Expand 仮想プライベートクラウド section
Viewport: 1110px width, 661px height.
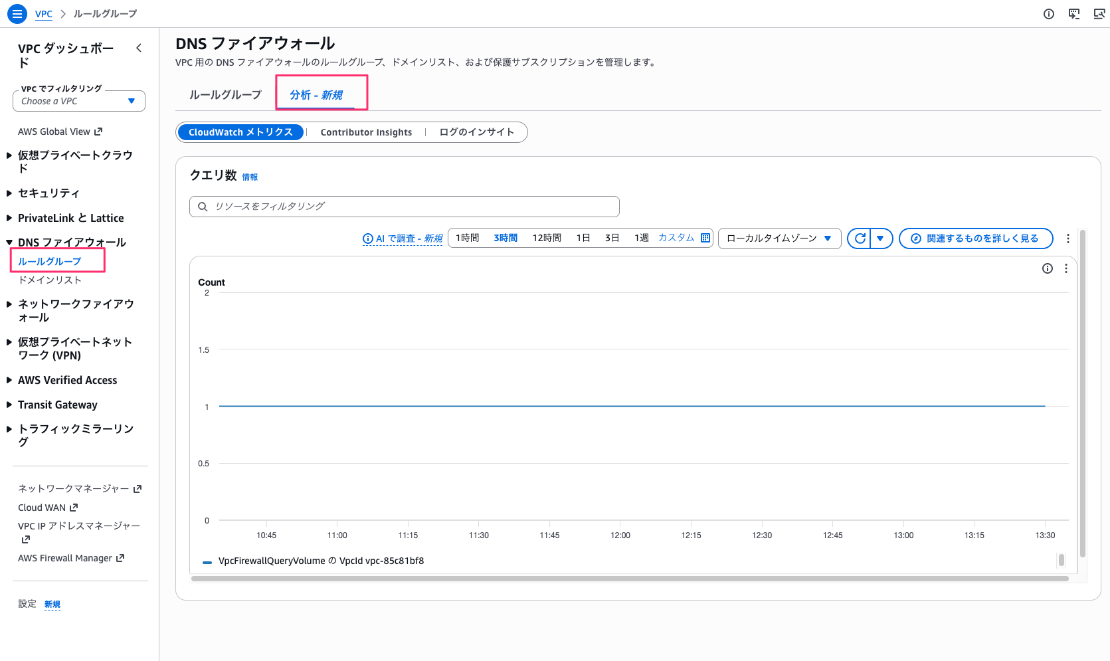pos(9,155)
